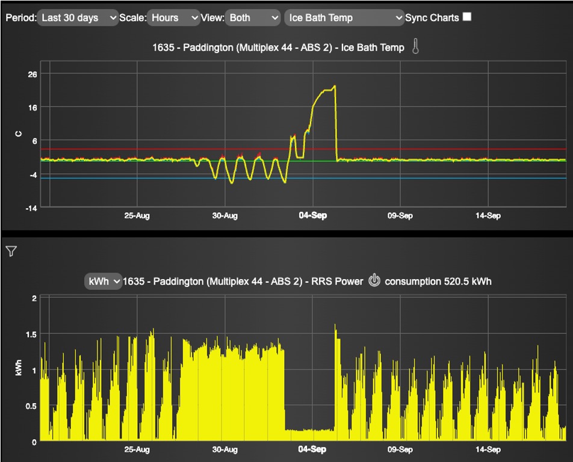
Task: Click the filter funnel icon above power chart
Action: tap(11, 251)
